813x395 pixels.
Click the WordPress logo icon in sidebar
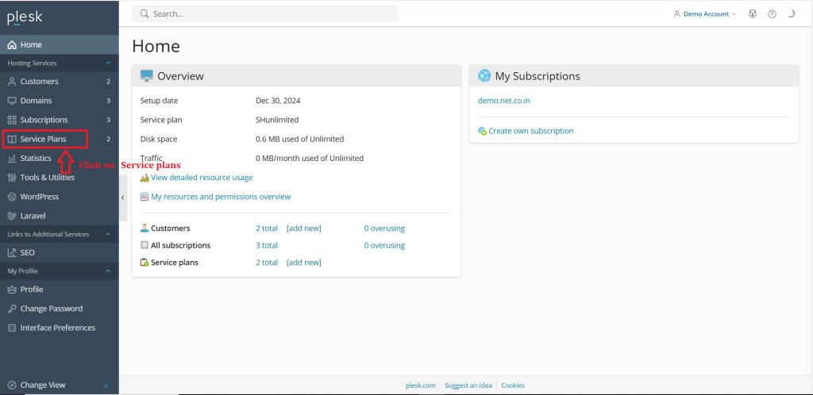tap(11, 197)
